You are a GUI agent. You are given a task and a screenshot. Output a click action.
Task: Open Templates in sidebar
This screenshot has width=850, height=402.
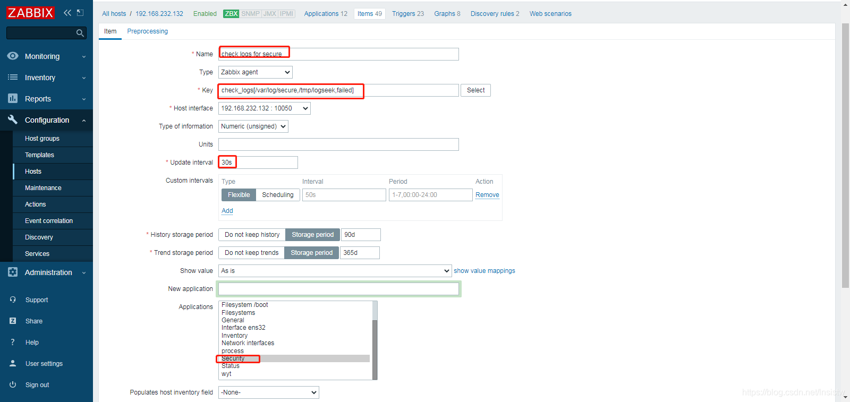coord(39,155)
